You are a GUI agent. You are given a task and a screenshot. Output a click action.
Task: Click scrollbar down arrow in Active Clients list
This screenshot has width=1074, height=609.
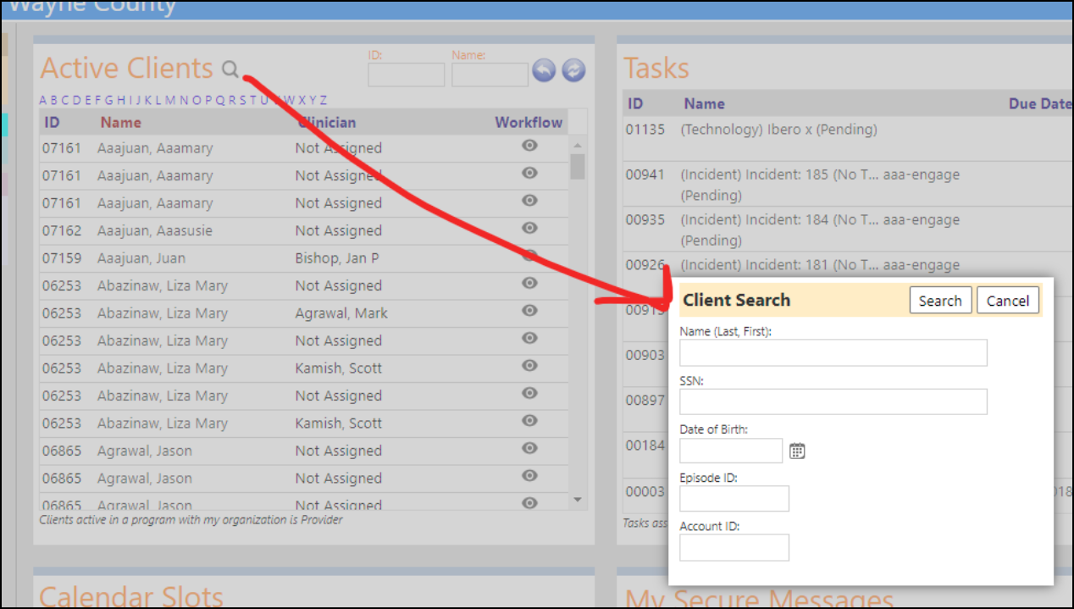pyautogui.click(x=578, y=501)
